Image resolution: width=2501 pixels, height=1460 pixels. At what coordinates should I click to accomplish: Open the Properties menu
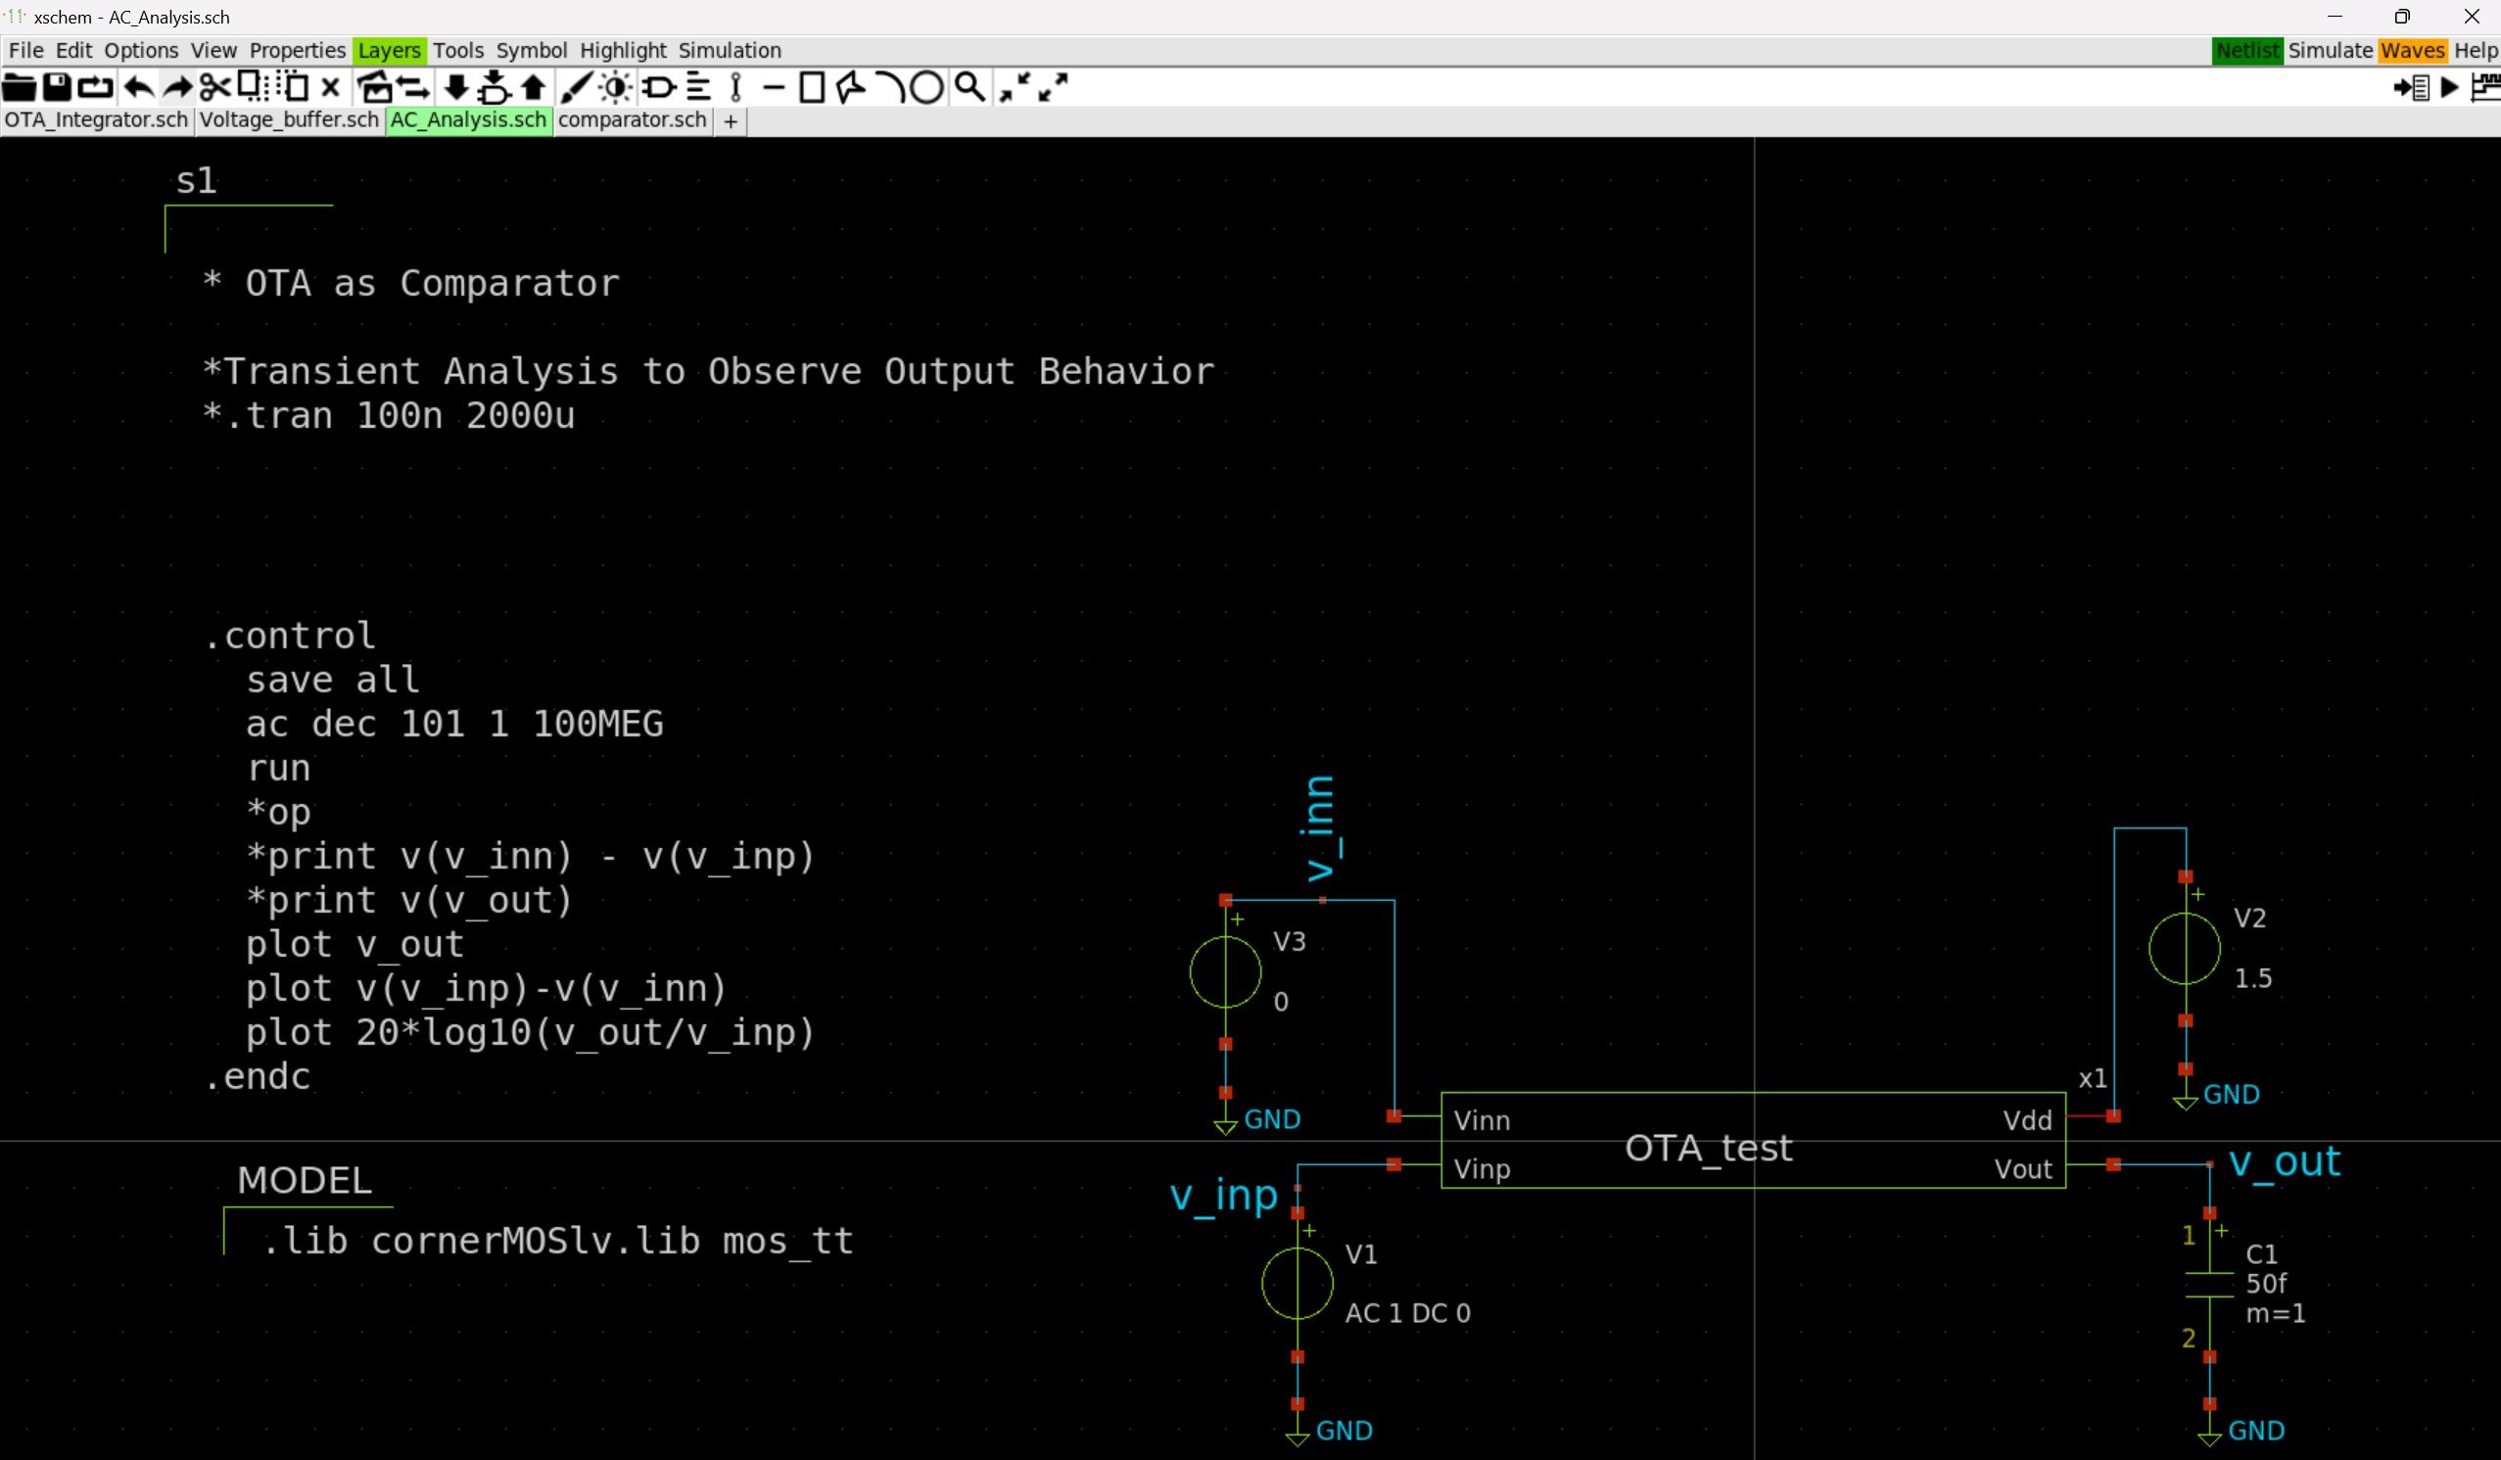click(x=297, y=51)
